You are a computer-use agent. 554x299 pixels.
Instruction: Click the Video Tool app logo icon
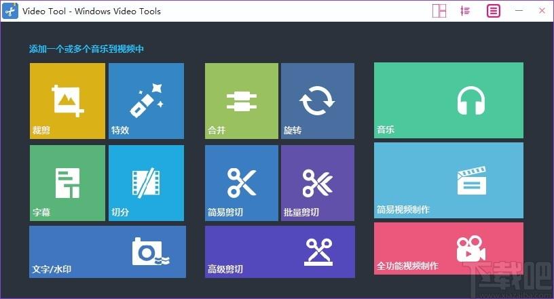coord(10,11)
